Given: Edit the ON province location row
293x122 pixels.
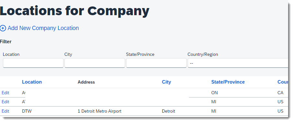Looking at the screenshot, I should (6, 93).
